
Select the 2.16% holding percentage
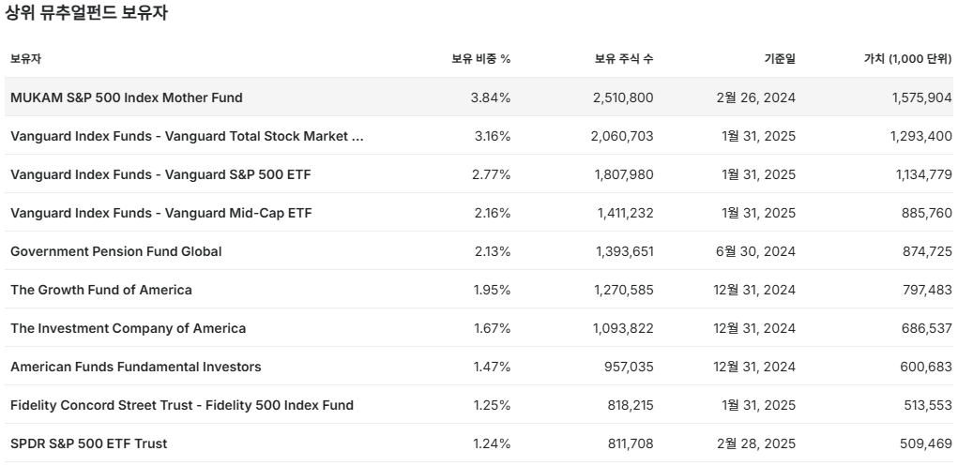[x=492, y=213]
